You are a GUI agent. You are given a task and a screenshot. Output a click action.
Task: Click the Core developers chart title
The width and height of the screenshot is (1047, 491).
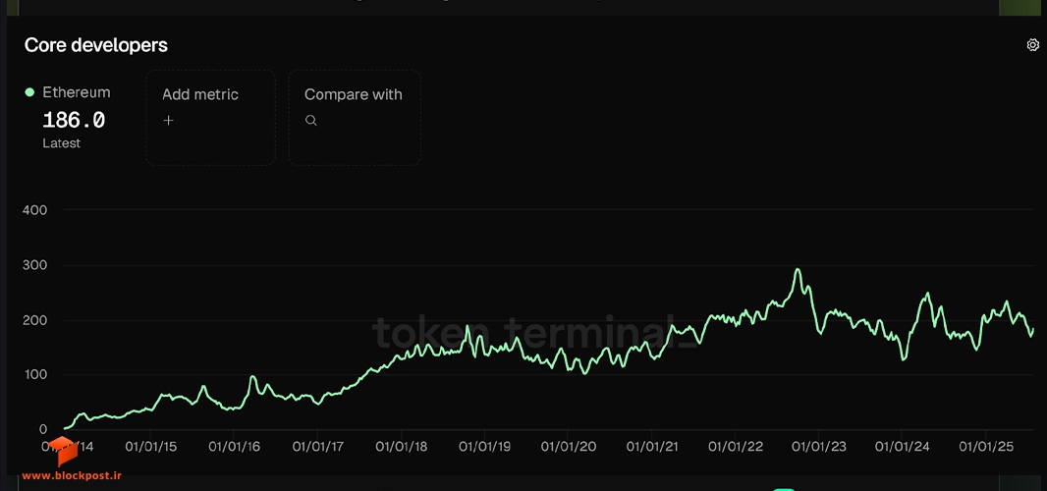(x=95, y=45)
